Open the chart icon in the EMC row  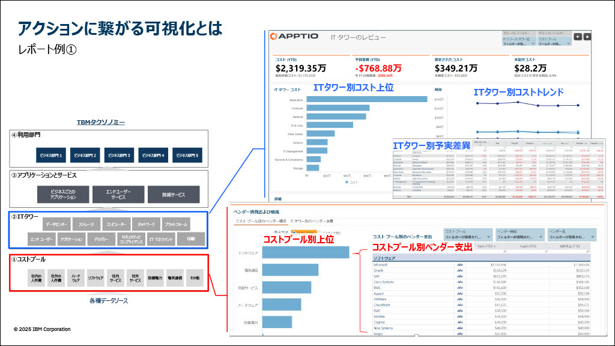point(459,311)
